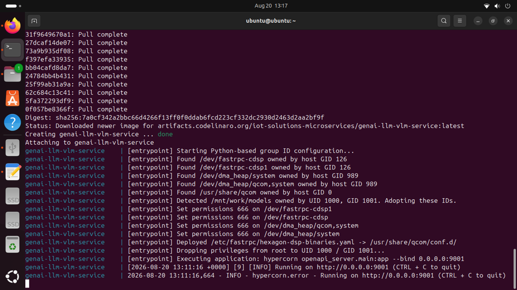Click the Activities workspace indicator
This screenshot has width=517, height=290.
click(x=13, y=6)
